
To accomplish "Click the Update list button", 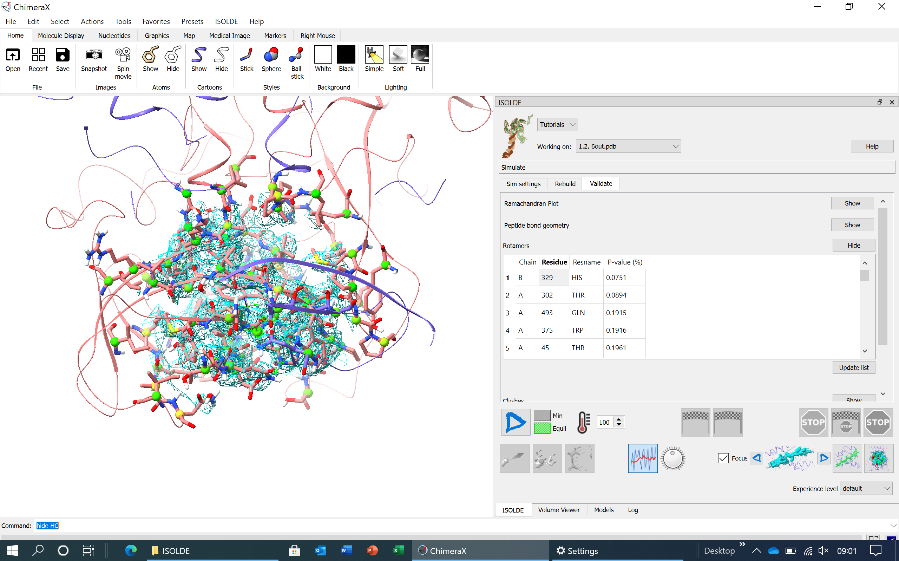I will [x=853, y=368].
